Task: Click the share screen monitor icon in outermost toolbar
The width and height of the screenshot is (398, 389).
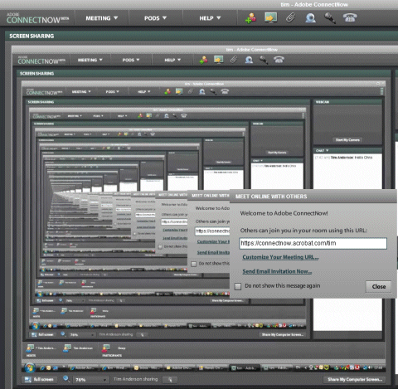Action: coord(270,17)
